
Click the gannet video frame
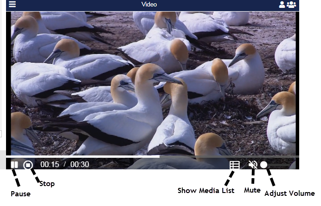coord(153,84)
